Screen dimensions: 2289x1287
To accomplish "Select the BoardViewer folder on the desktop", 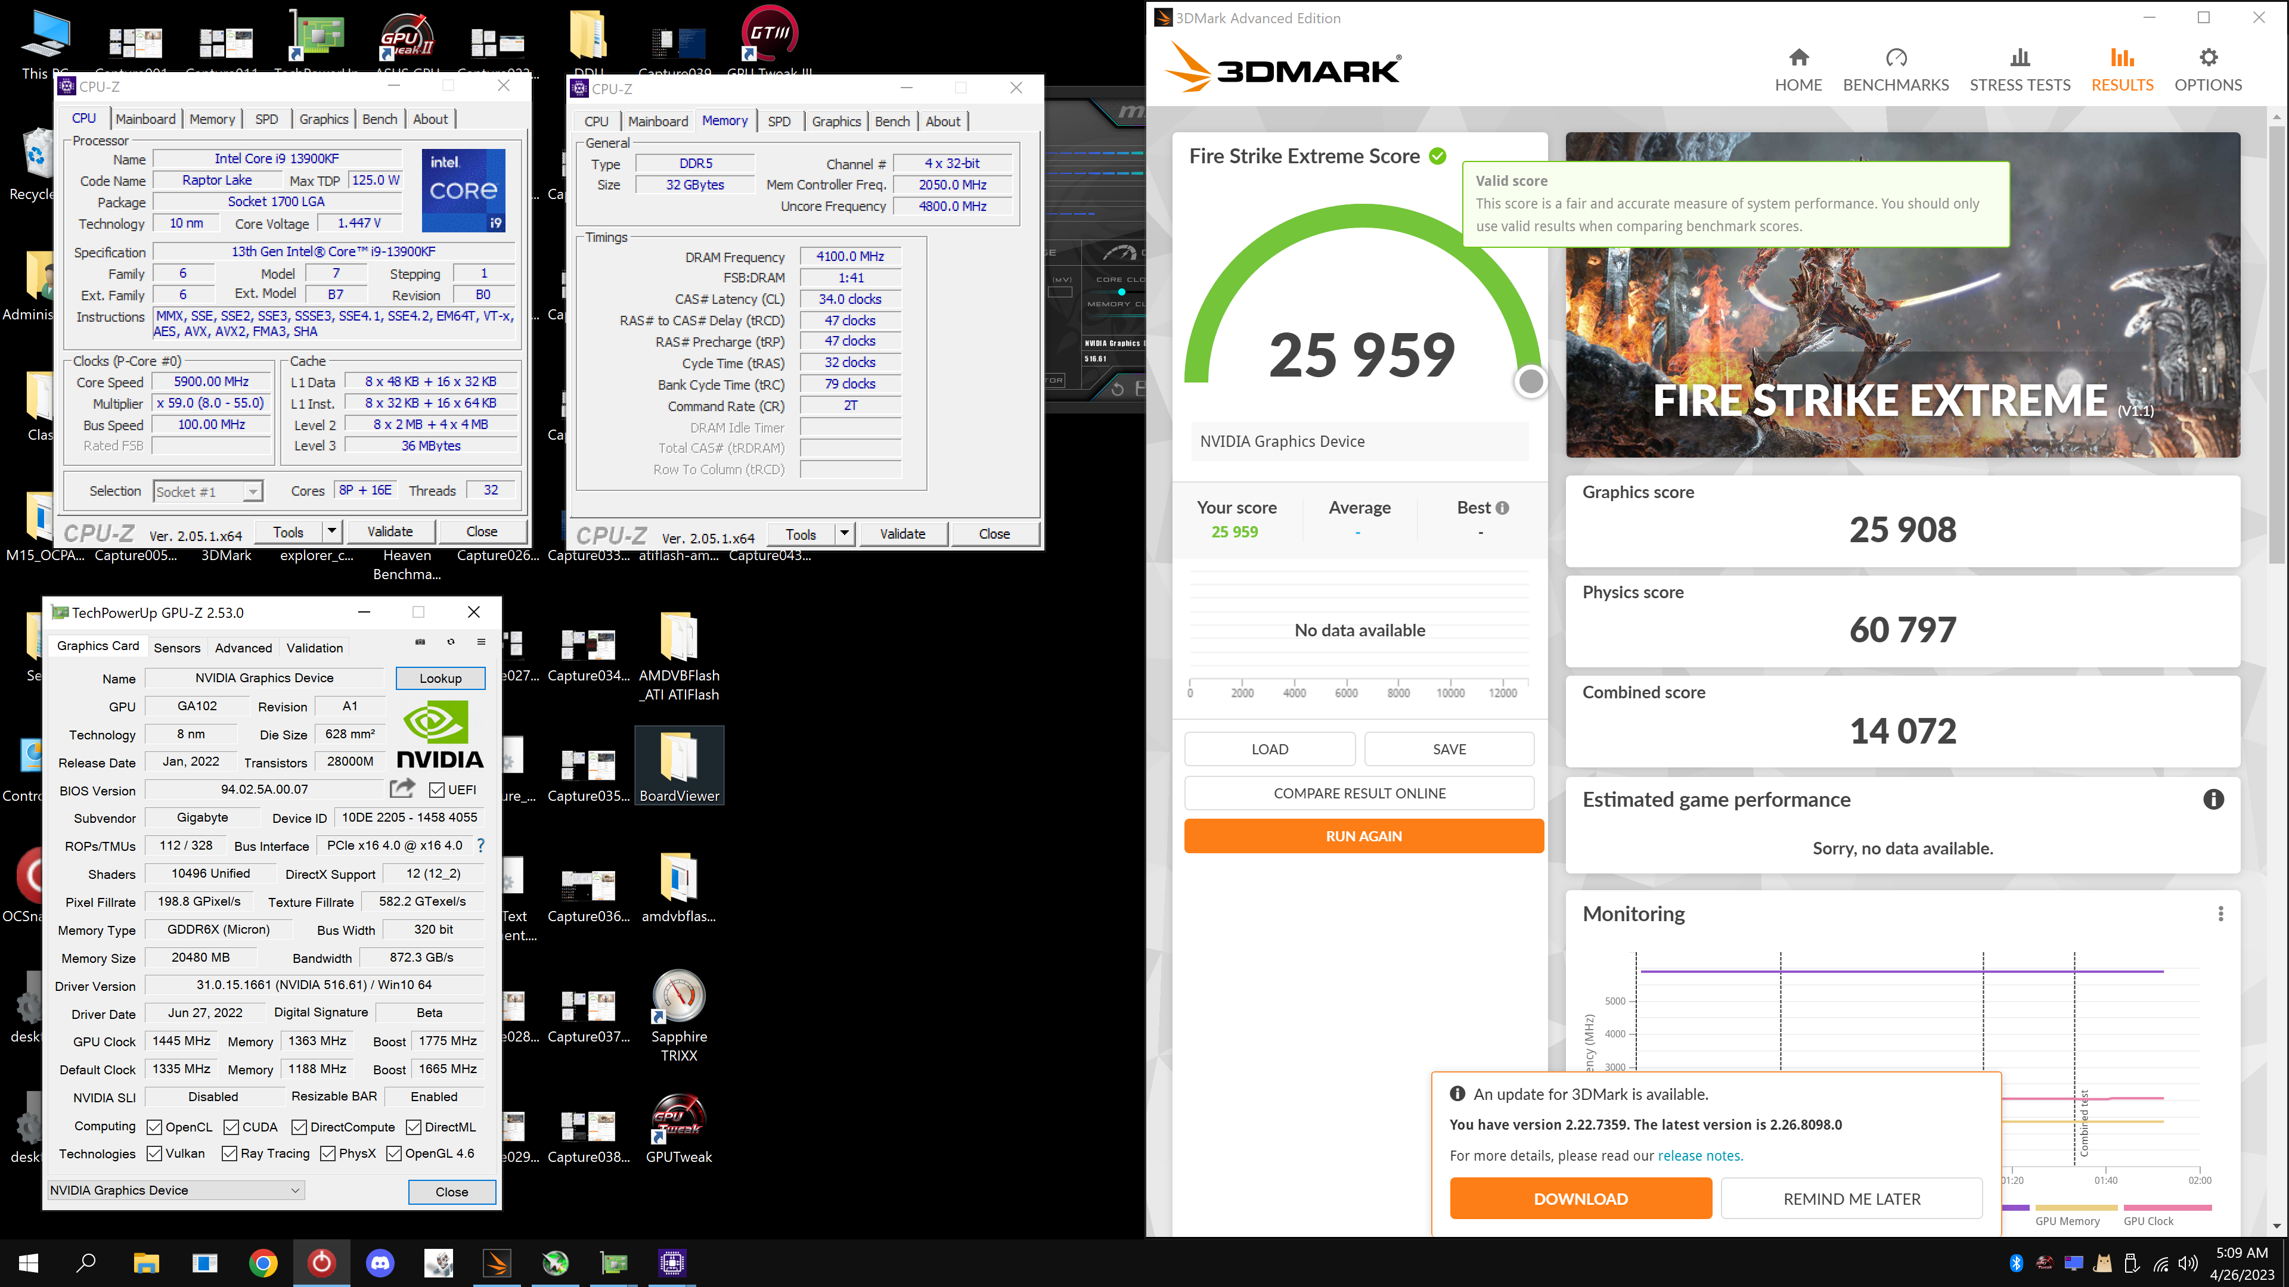I will tap(679, 766).
